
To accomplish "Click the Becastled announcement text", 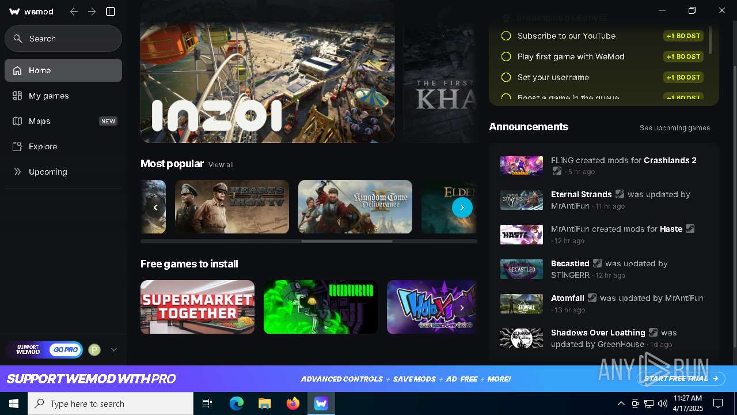I will point(609,269).
